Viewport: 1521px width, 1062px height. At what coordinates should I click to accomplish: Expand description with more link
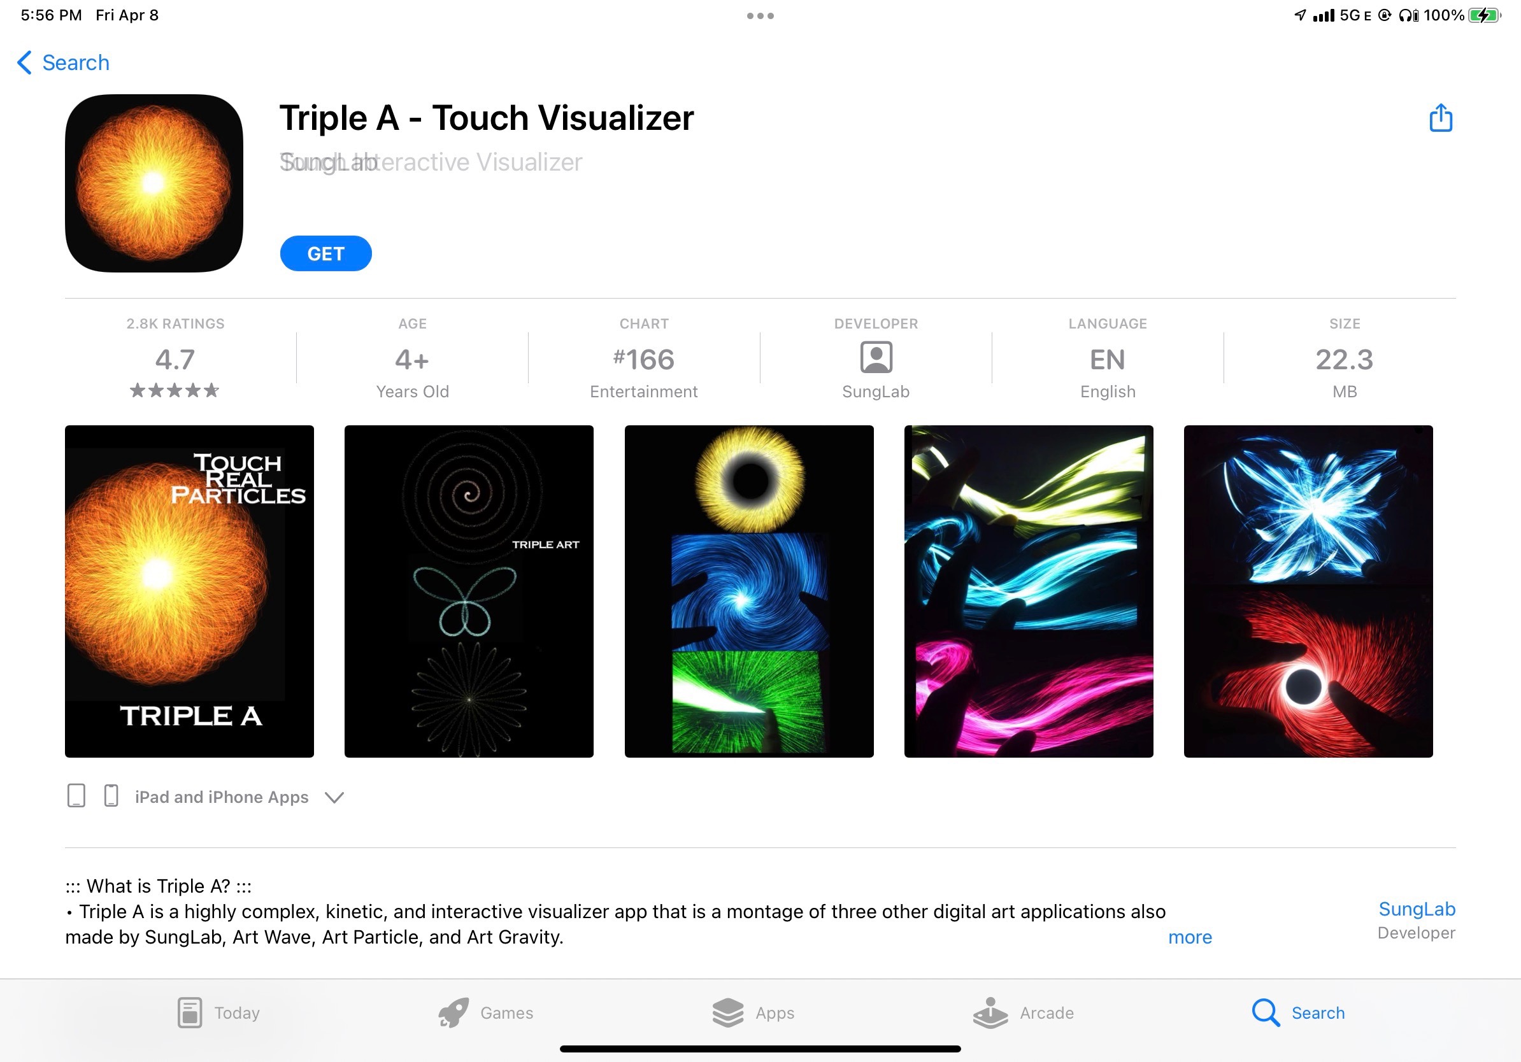point(1190,937)
